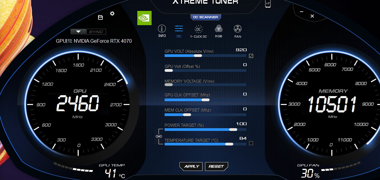The height and width of the screenshot is (180, 380).
Task: Click the TEMPERATURE TARGET slider handle
Action: point(229,144)
